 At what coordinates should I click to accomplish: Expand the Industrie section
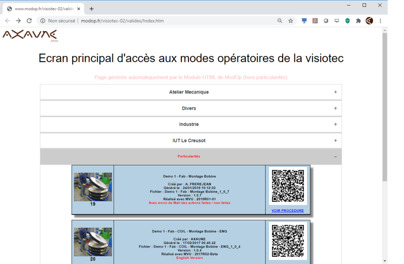coord(191,124)
